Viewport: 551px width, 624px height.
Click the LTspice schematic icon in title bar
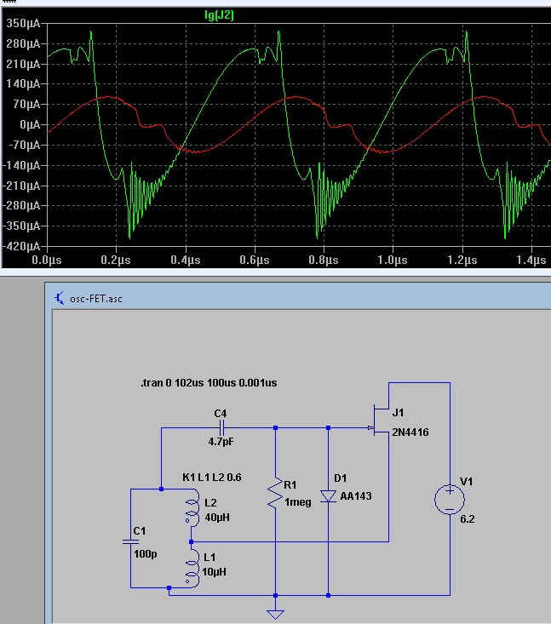[60, 298]
